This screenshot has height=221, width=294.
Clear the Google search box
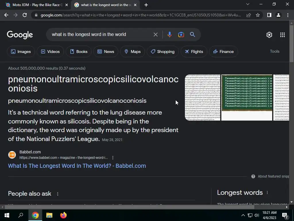155,35
